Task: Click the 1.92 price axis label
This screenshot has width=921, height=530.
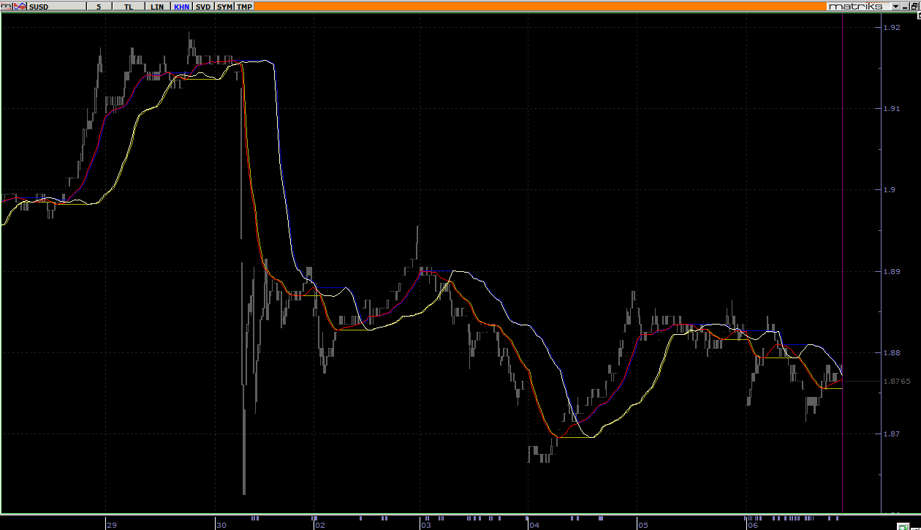Action: 891,28
